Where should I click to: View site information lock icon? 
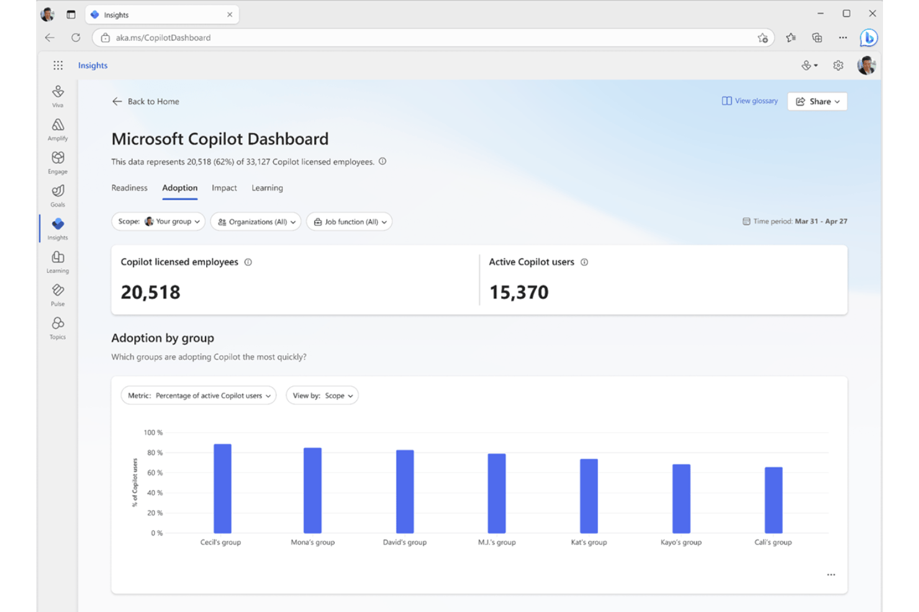pyautogui.click(x=106, y=38)
